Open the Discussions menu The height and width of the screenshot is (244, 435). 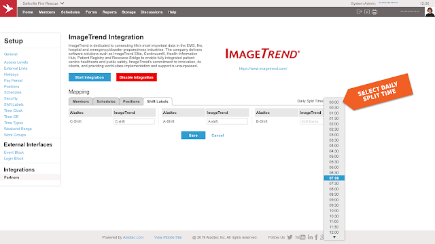coord(152,12)
